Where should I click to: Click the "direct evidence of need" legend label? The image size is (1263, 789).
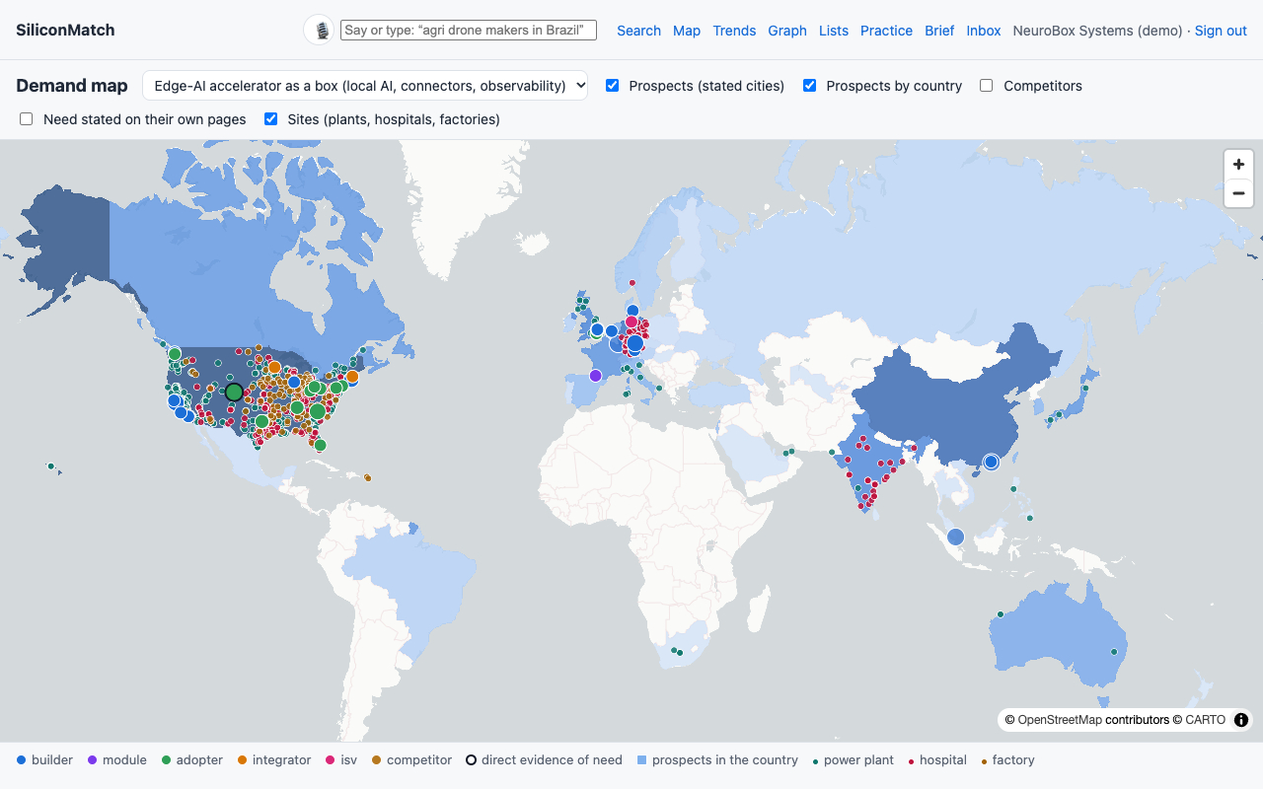tap(552, 760)
